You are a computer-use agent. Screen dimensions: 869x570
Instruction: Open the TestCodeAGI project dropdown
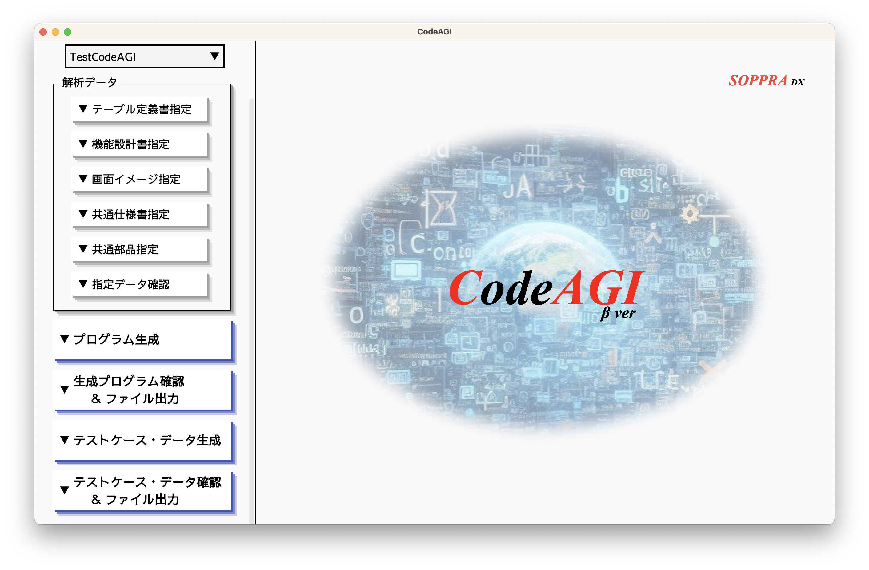pyautogui.click(x=145, y=57)
